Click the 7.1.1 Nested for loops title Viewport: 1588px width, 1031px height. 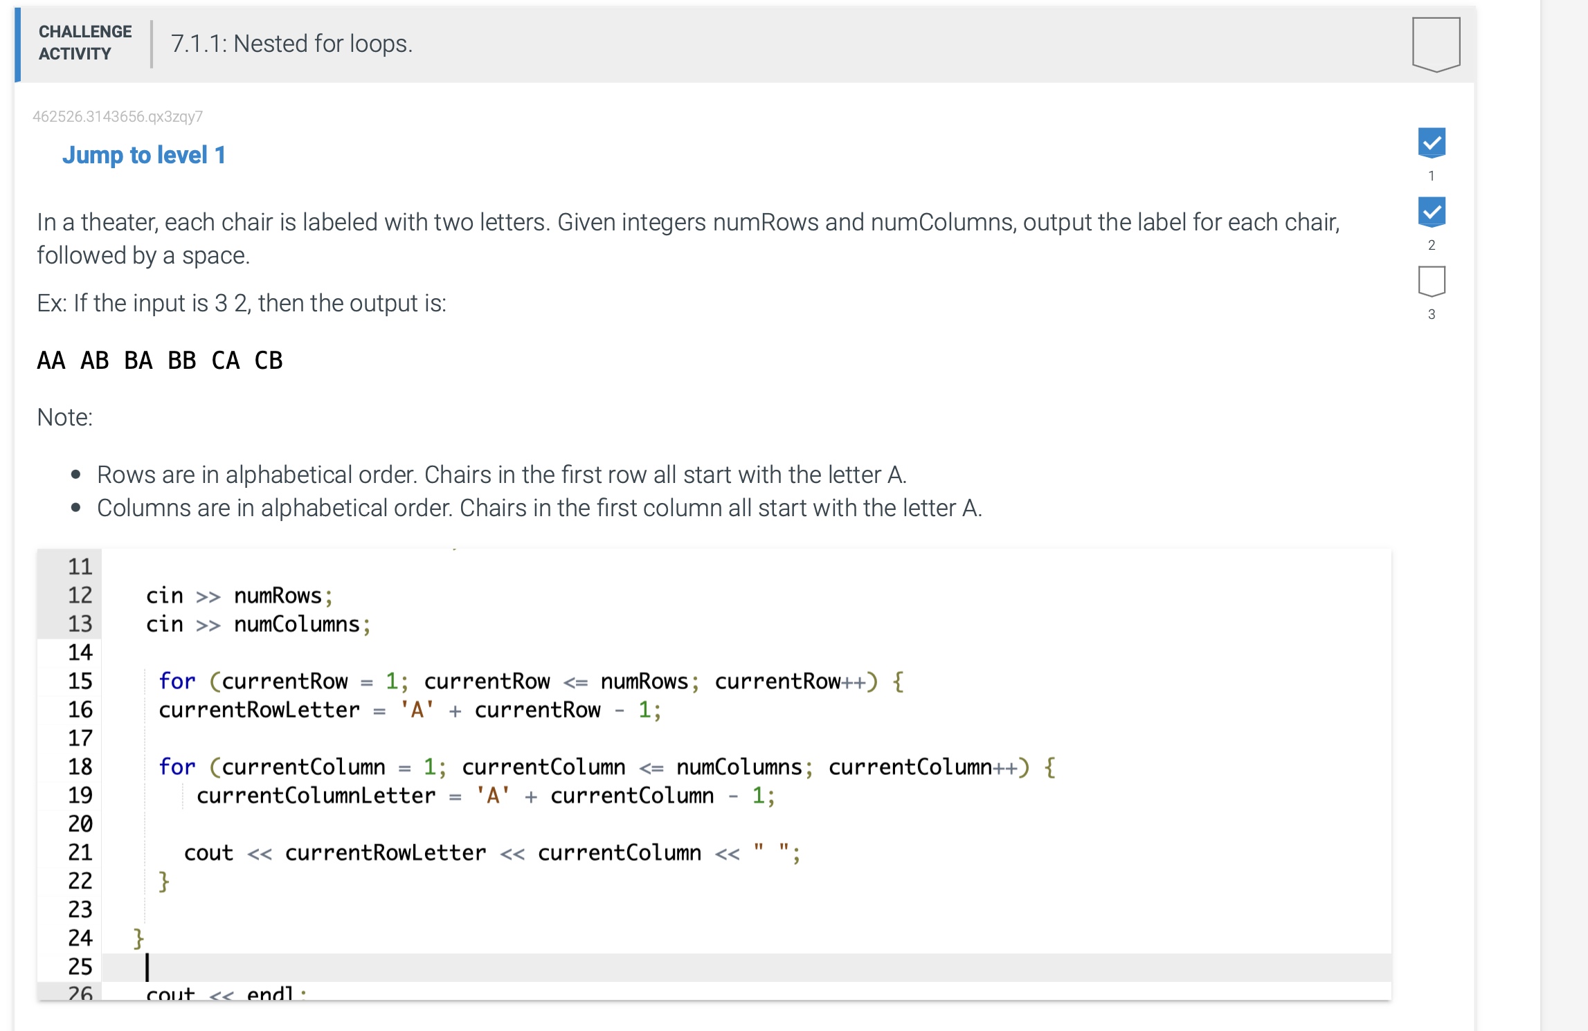291,44
